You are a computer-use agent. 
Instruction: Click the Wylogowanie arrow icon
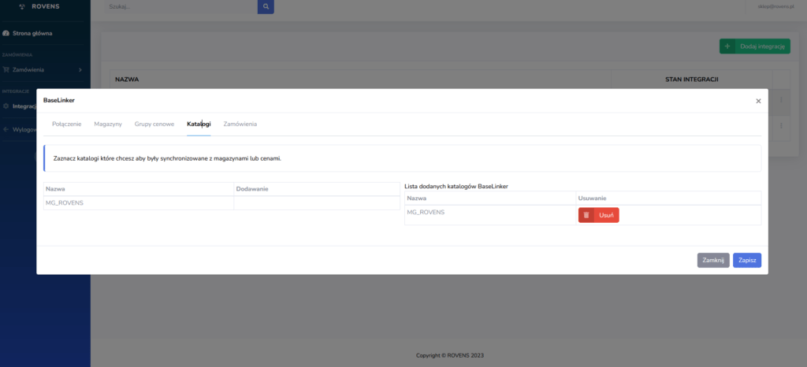click(x=6, y=129)
